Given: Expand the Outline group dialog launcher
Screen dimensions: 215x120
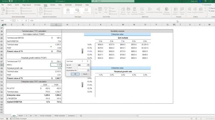Looking at the screenshot, I should (x=206, y=17).
